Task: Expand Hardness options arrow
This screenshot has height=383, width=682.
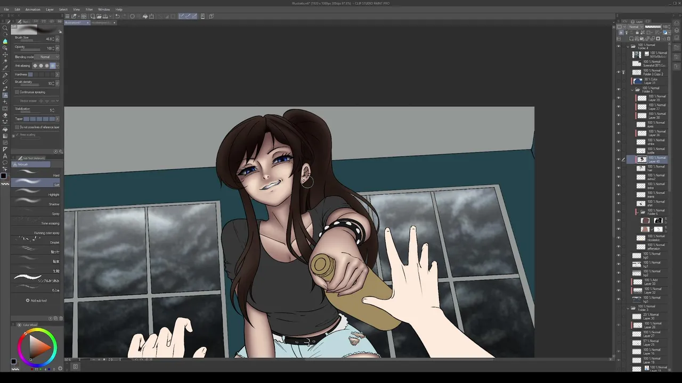Action: click(58, 74)
